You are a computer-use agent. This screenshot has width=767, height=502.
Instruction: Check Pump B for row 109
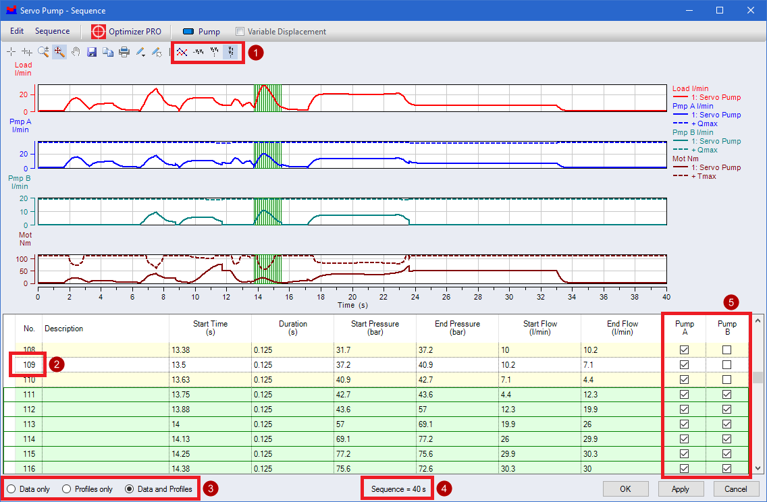pos(727,364)
